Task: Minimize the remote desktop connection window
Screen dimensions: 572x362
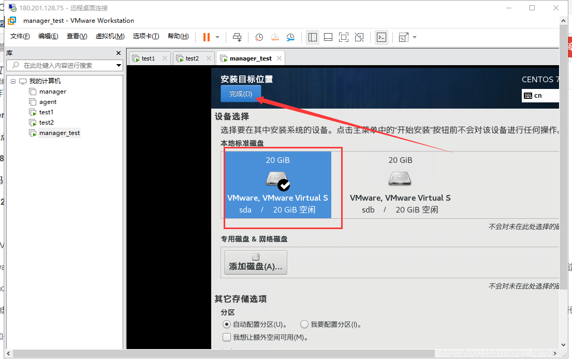Action: click(509, 8)
